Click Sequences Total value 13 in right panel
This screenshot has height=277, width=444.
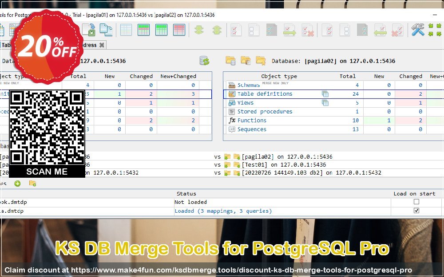coord(356,129)
